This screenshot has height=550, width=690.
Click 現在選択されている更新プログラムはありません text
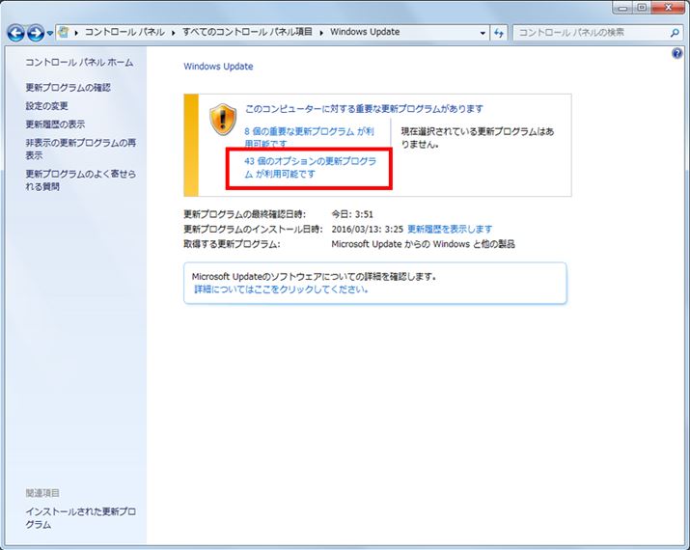coord(478,138)
